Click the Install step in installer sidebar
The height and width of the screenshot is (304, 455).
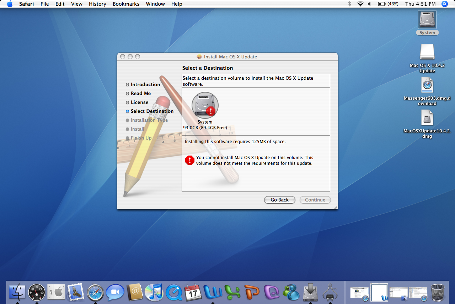coord(135,129)
